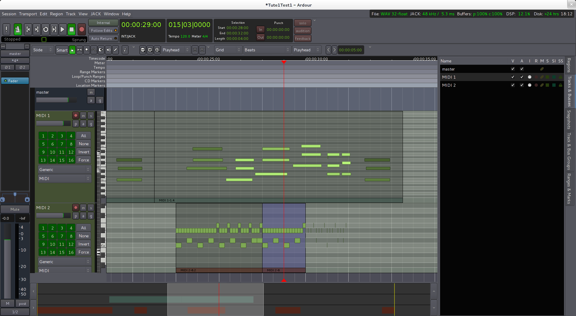The height and width of the screenshot is (316, 576).
Task: Click the Invert button in MIDI 1 channels
Action: coord(84,152)
